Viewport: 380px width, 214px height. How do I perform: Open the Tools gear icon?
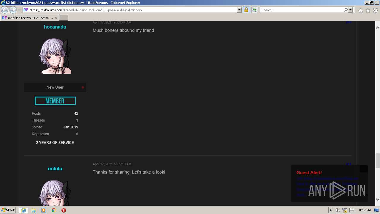click(375, 10)
